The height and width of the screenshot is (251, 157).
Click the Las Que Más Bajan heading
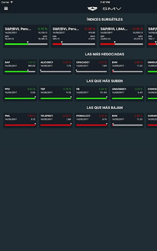[105, 108]
